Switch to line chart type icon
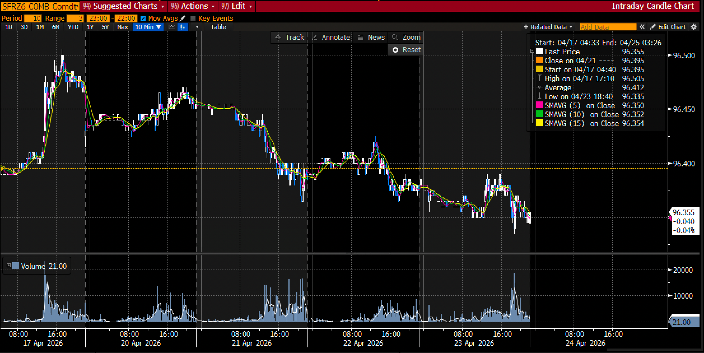This screenshot has height=353, width=704. pos(172,27)
